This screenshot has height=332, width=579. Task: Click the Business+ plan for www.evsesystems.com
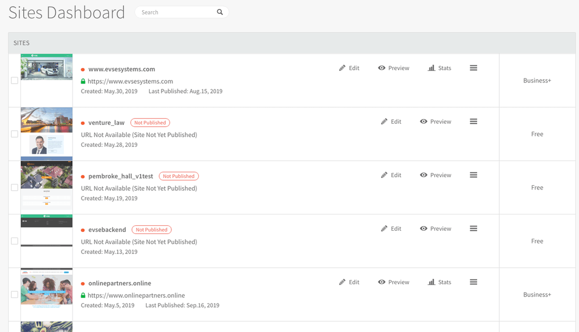coord(537,80)
